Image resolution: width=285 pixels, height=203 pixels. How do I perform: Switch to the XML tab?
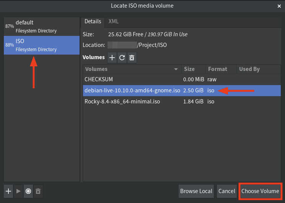pyautogui.click(x=113, y=21)
